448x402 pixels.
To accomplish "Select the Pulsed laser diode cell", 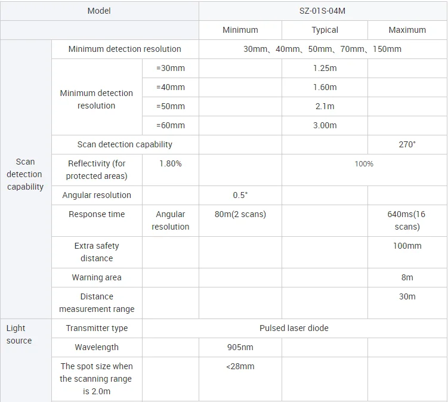I will click(x=293, y=328).
